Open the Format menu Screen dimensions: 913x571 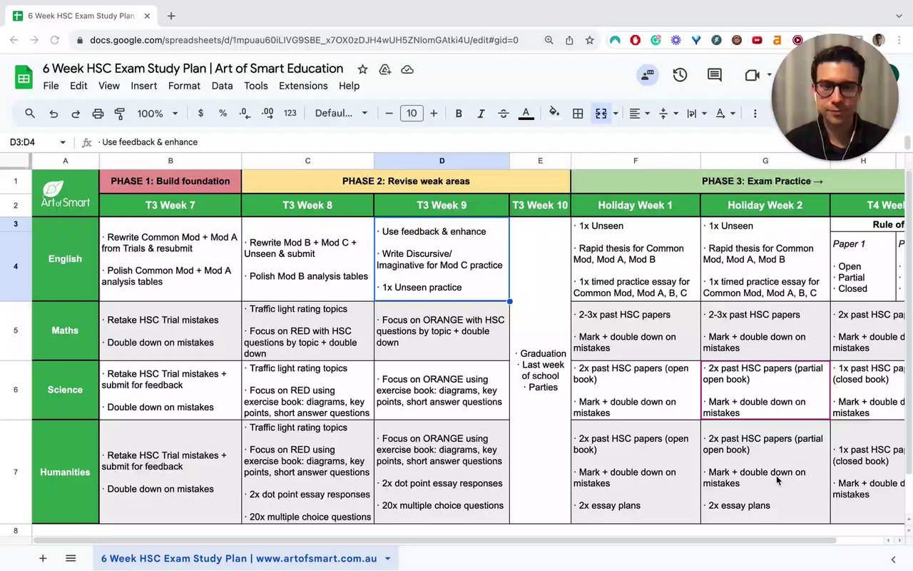pyautogui.click(x=184, y=86)
